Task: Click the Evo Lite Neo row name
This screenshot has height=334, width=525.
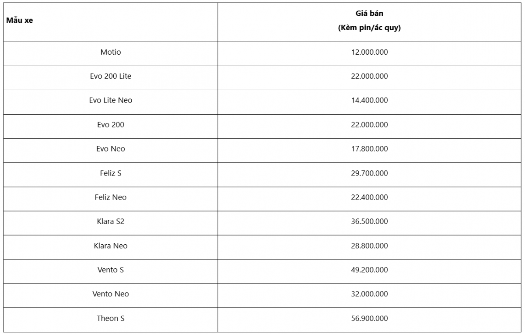Action: point(111,100)
